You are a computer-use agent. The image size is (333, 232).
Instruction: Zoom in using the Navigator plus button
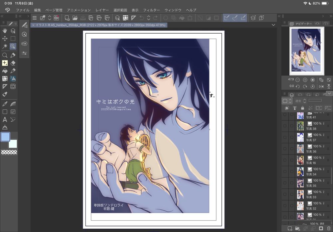pyautogui.click(x=305, y=80)
